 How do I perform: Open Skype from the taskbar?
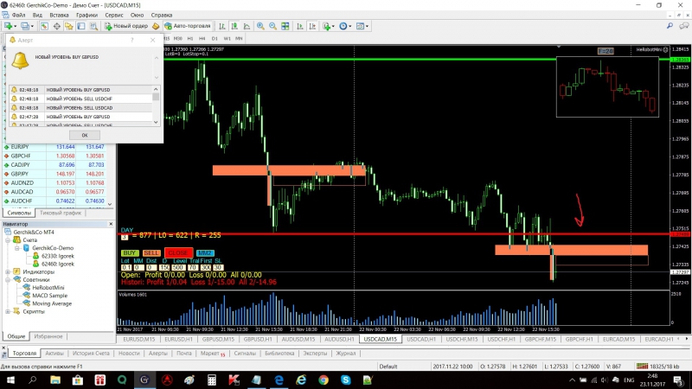pyautogui.click(x=345, y=379)
